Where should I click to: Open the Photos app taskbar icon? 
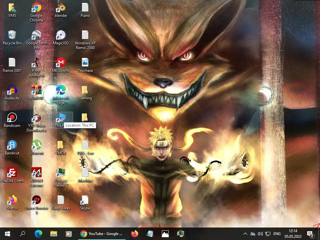click(x=165, y=234)
